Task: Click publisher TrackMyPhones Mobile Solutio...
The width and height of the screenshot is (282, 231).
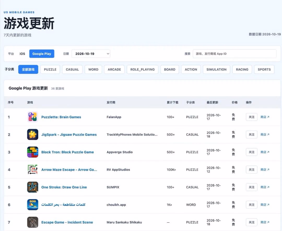Action: click(x=132, y=135)
